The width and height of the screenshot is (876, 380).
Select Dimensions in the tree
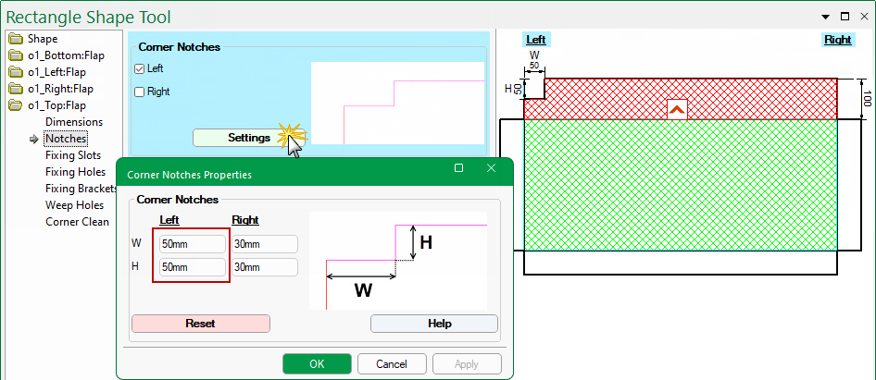click(74, 122)
